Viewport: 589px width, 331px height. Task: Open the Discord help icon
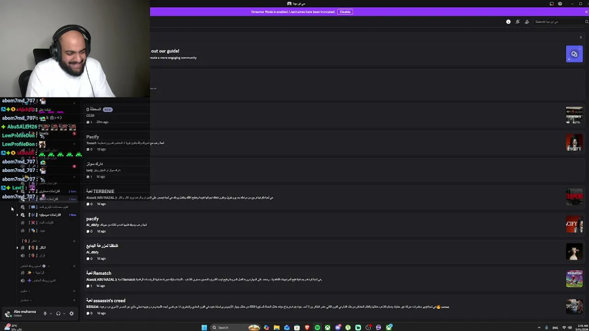click(560, 4)
